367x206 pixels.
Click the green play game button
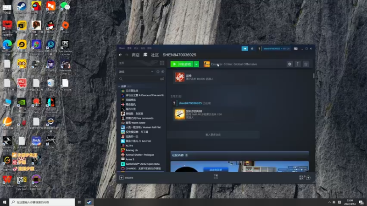pos(182,64)
